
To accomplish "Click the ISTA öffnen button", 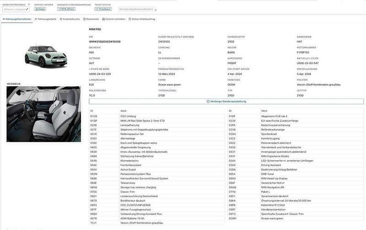I will point(66,9).
